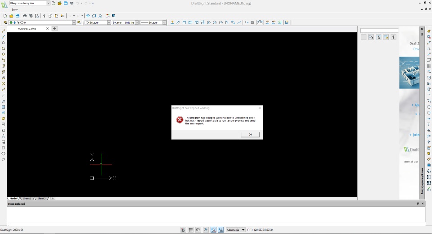Toggle Snap mode in status bar

point(183,230)
